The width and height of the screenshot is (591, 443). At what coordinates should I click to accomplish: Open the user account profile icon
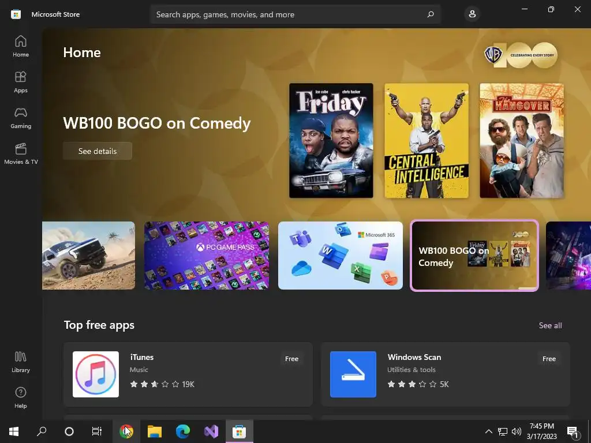click(472, 14)
